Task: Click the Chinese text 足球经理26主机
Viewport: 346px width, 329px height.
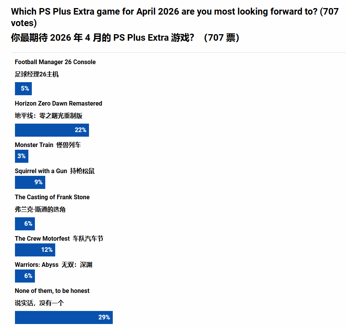Action: tap(37, 74)
